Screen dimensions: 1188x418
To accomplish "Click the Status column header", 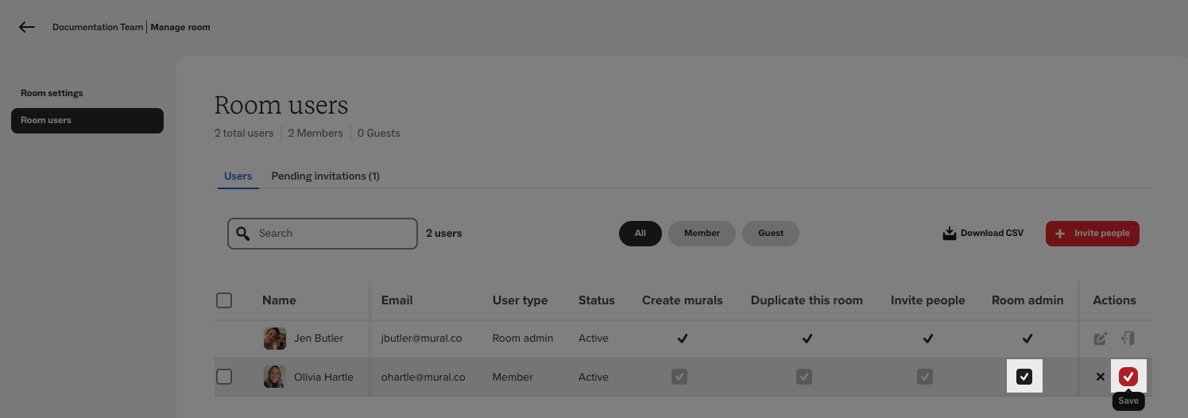I will (597, 300).
